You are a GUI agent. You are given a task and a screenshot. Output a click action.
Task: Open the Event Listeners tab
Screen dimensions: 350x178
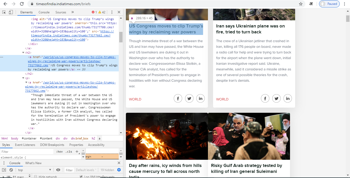point(25,145)
